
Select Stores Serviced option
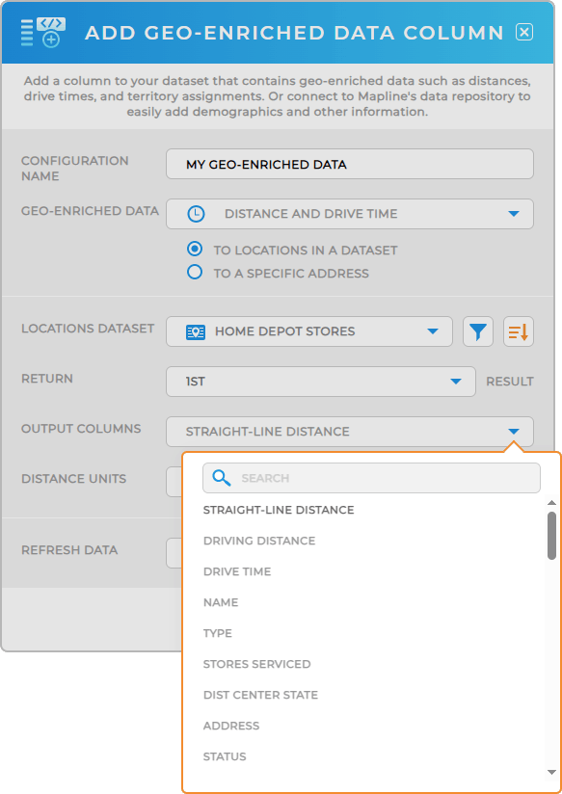click(x=257, y=664)
